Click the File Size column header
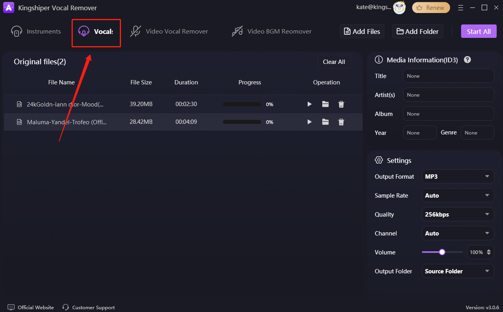Screen dimensions: 503x312 pyautogui.click(x=141, y=82)
